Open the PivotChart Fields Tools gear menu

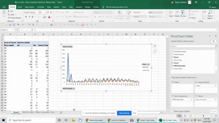pyautogui.click(x=214, y=41)
